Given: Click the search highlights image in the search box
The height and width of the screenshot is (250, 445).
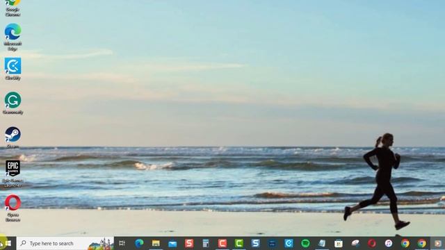Looking at the screenshot, I should (100, 244).
